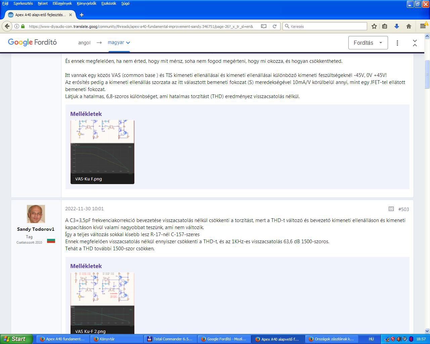
Task: Click the "Tag" label under Sandy Todorov1
Action: point(29,237)
